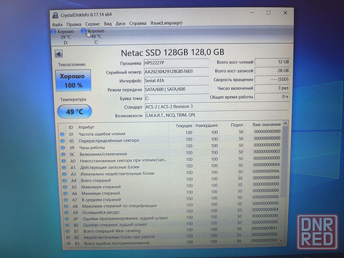Click the 49 °C temperature button

pyautogui.click(x=74, y=112)
